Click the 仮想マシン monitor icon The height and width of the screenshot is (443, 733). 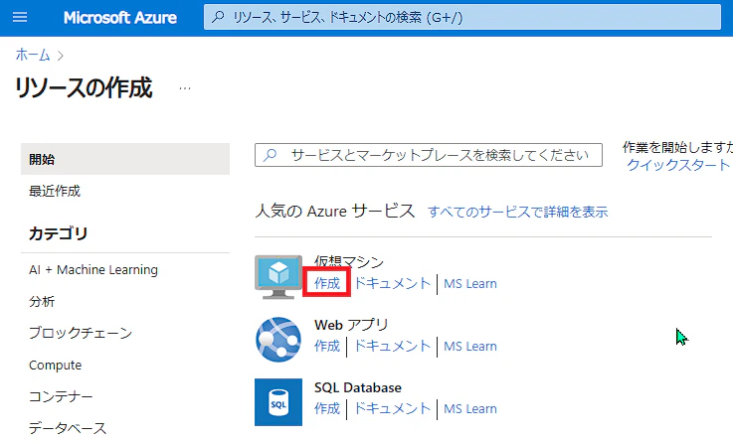pos(278,277)
